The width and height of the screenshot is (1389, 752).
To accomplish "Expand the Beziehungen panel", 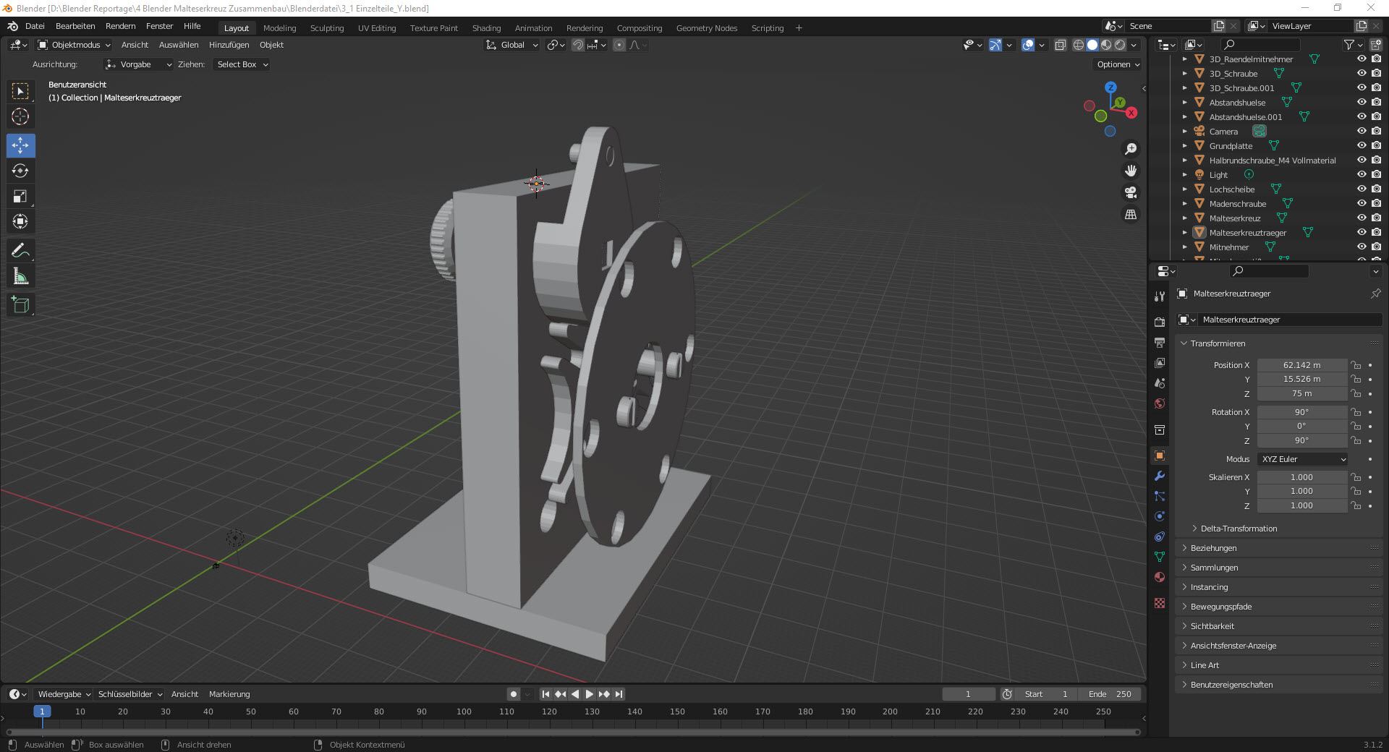I will pos(1213,548).
